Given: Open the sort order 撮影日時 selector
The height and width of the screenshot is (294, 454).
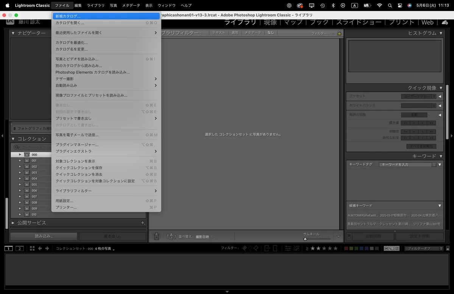Looking at the screenshot, I should pyautogui.click(x=204, y=237).
